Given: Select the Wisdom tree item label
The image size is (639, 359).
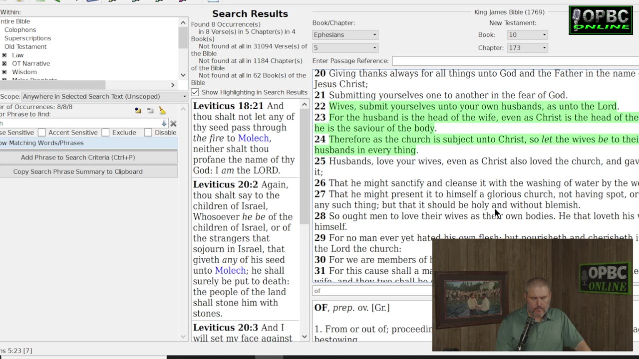Looking at the screenshot, I should (x=24, y=72).
